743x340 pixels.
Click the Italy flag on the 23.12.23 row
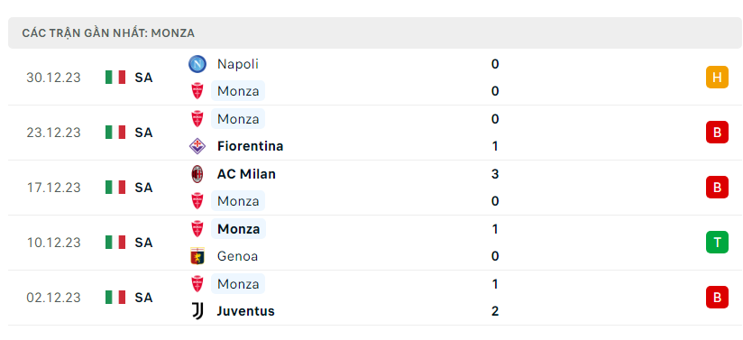coord(115,133)
